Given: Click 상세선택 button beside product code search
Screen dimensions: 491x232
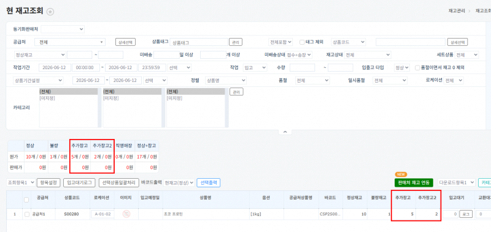Looking at the screenshot, I should click(x=457, y=42).
